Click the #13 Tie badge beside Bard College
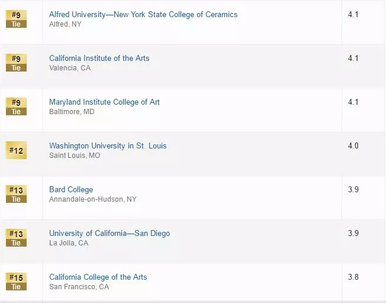Viewport: 387px width, 304px height. point(16,194)
